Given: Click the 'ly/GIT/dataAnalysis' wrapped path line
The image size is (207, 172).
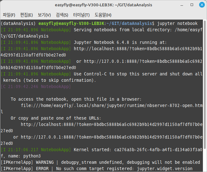Looking at the screenshot, I should point(25,36).
